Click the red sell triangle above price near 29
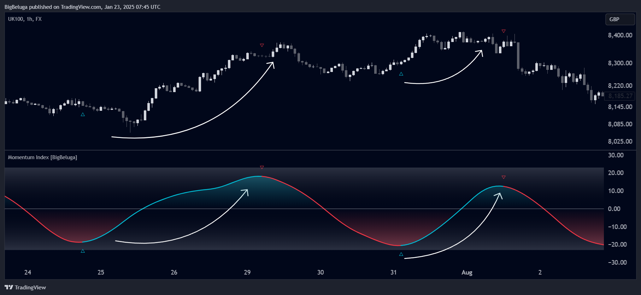 262,45
